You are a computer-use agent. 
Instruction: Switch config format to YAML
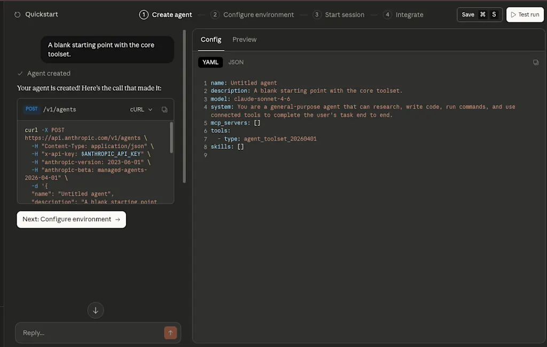(x=210, y=62)
